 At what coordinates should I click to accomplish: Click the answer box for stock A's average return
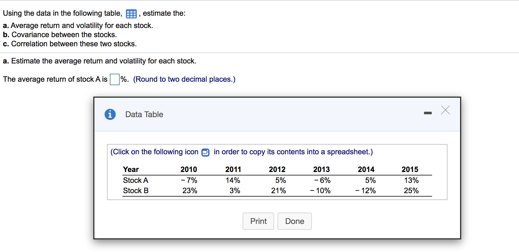tap(114, 79)
